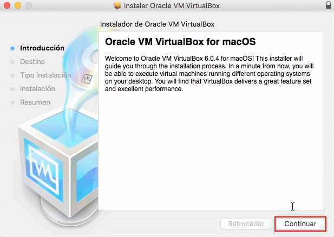Select the Instalación step

pyautogui.click(x=37, y=89)
